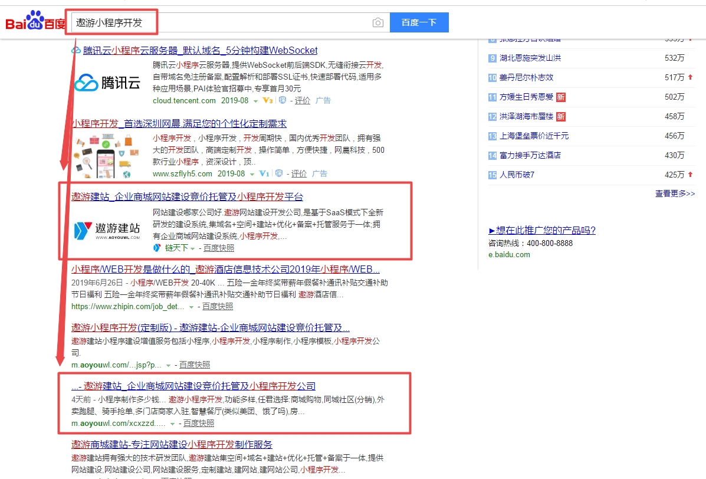The image size is (706, 479).
Task: Click the 保 shield icon for www.szflyh5.com
Action: pos(279,173)
